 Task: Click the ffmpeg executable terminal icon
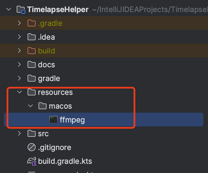[53, 120]
